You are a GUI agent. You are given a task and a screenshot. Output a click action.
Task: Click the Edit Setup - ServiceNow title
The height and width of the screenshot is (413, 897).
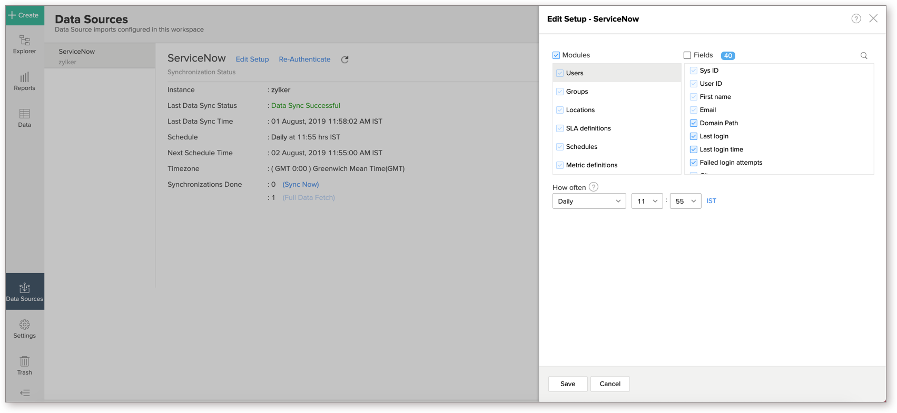pyautogui.click(x=593, y=19)
